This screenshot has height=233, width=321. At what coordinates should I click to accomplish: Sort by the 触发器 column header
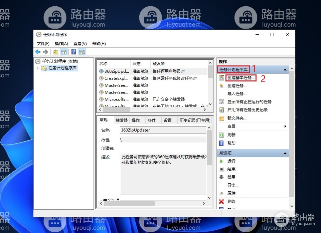click(x=179, y=64)
